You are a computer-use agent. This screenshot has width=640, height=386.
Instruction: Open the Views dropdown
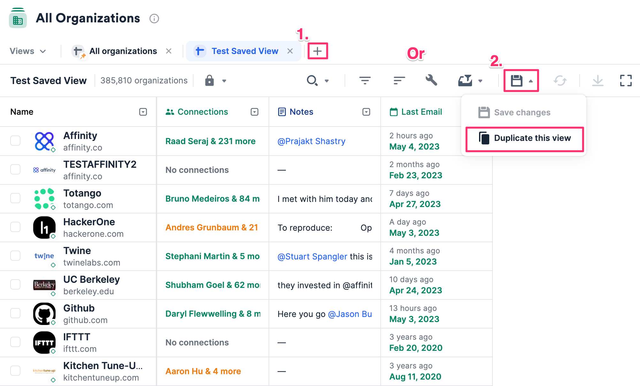click(x=28, y=51)
